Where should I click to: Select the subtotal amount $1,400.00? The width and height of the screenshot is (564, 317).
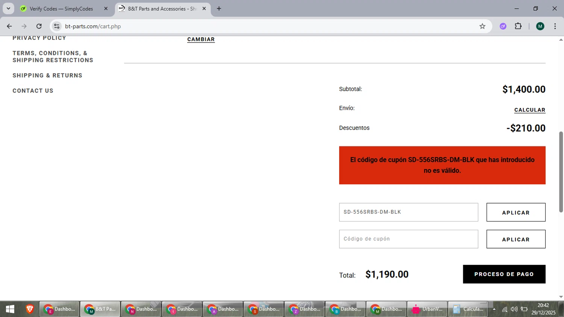[524, 89]
